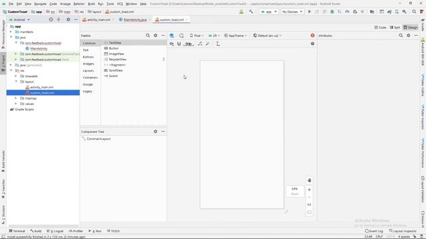
Task: Switch to Code view mode
Action: [x=380, y=27]
